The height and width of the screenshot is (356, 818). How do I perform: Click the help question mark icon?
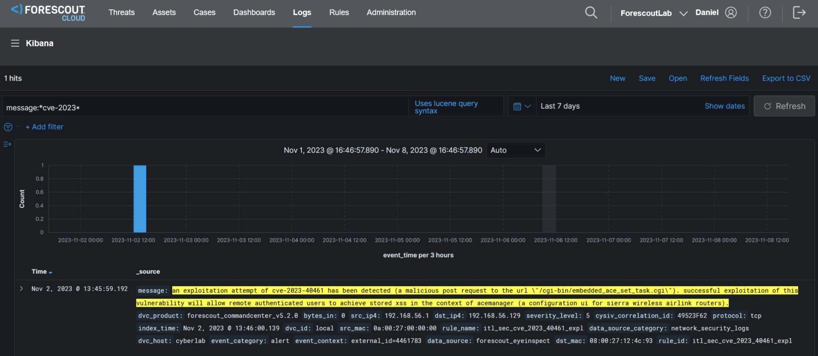coord(765,13)
